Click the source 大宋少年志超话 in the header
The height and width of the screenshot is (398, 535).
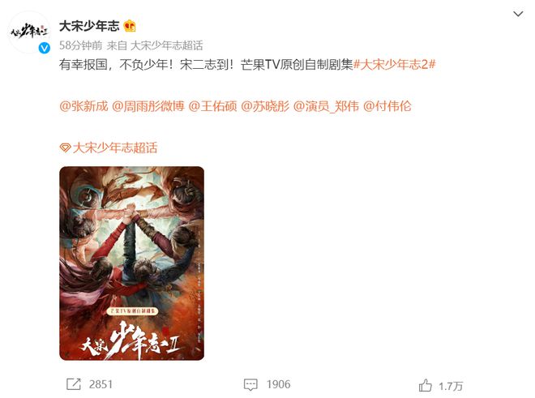pyautogui.click(x=167, y=45)
